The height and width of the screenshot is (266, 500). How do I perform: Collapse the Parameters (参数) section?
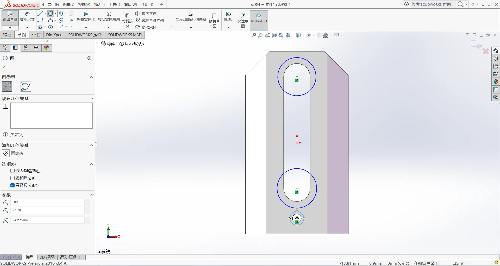91,195
